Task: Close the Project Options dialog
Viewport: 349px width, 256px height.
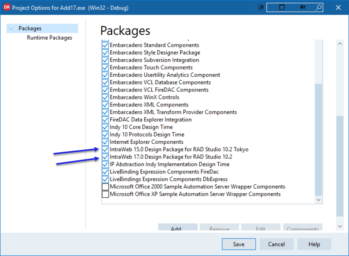Action: click(x=338, y=7)
